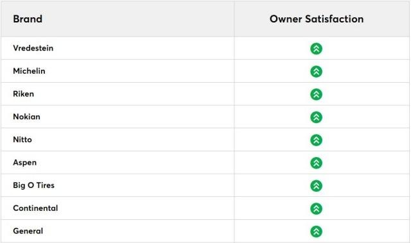The image size is (411, 243).
Task: Click the Nokian brand name
Action: coord(27,117)
